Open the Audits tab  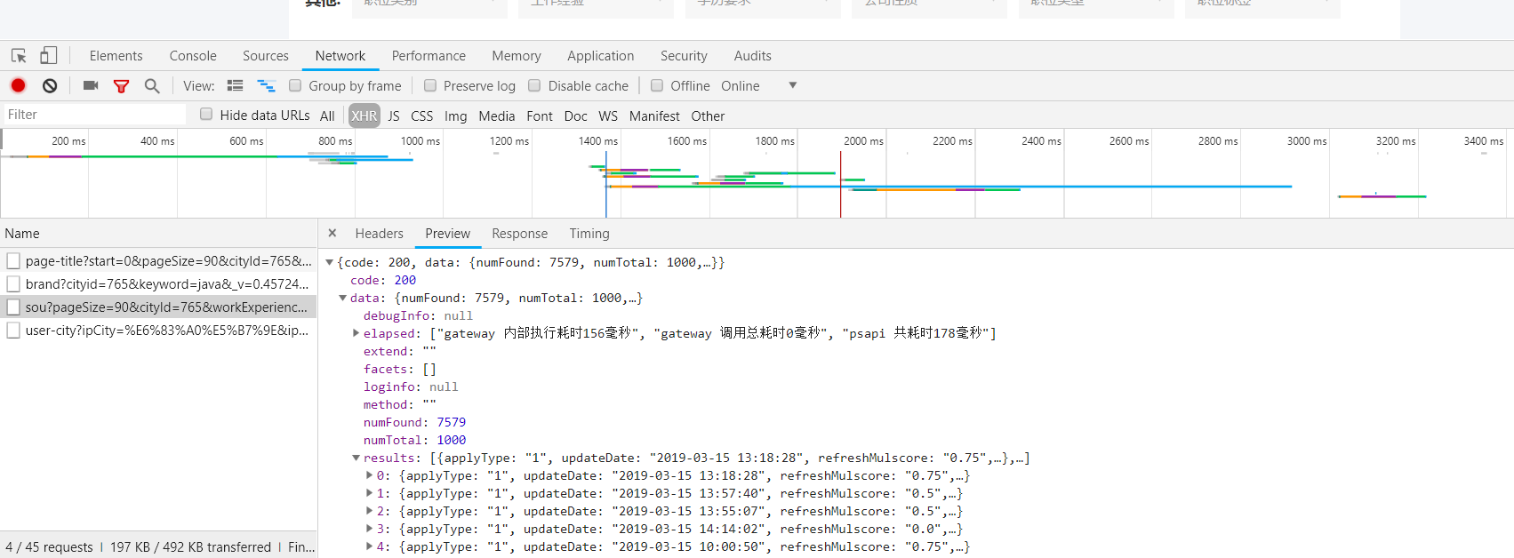coord(753,56)
